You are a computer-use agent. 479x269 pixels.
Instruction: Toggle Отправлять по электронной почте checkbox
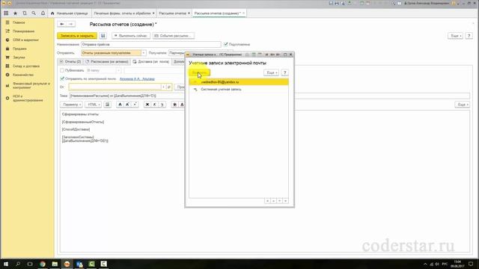tap(62, 78)
